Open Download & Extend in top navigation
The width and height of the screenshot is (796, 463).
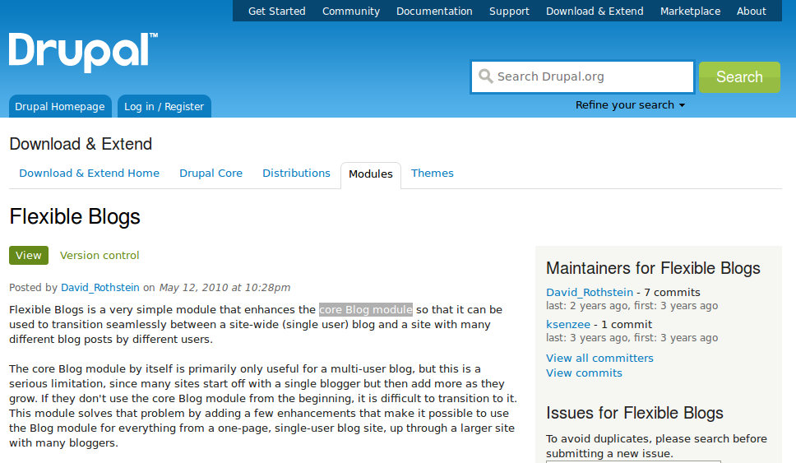click(x=595, y=12)
